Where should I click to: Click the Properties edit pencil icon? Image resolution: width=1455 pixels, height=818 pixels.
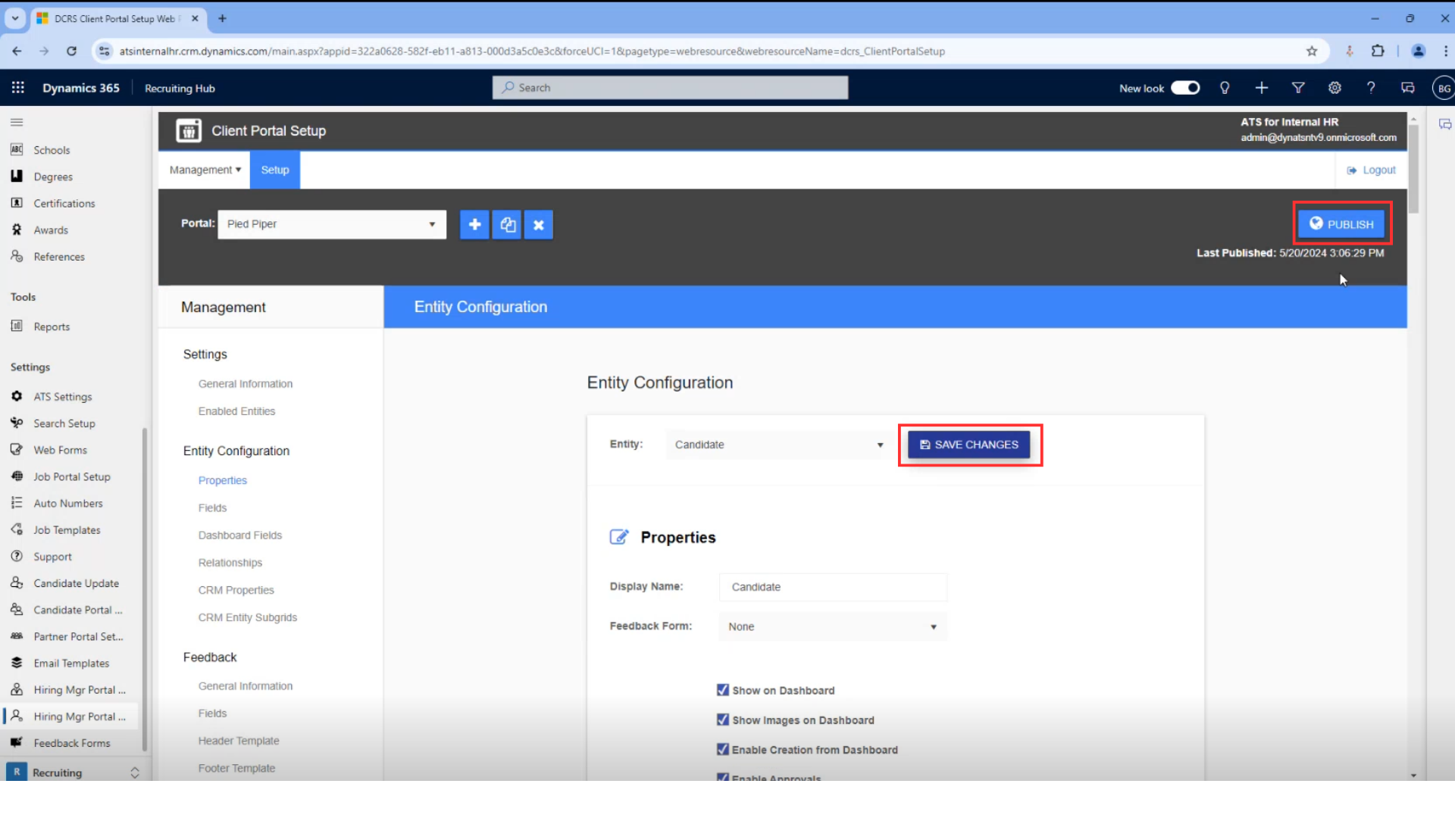click(x=619, y=537)
